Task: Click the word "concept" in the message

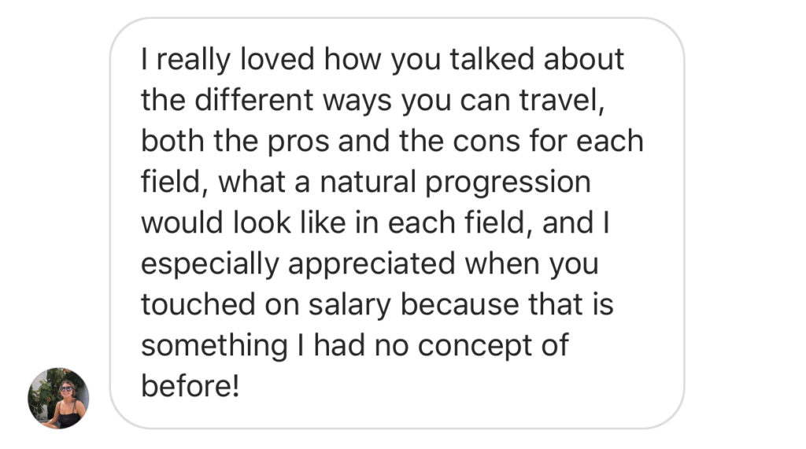Action: tap(475, 347)
